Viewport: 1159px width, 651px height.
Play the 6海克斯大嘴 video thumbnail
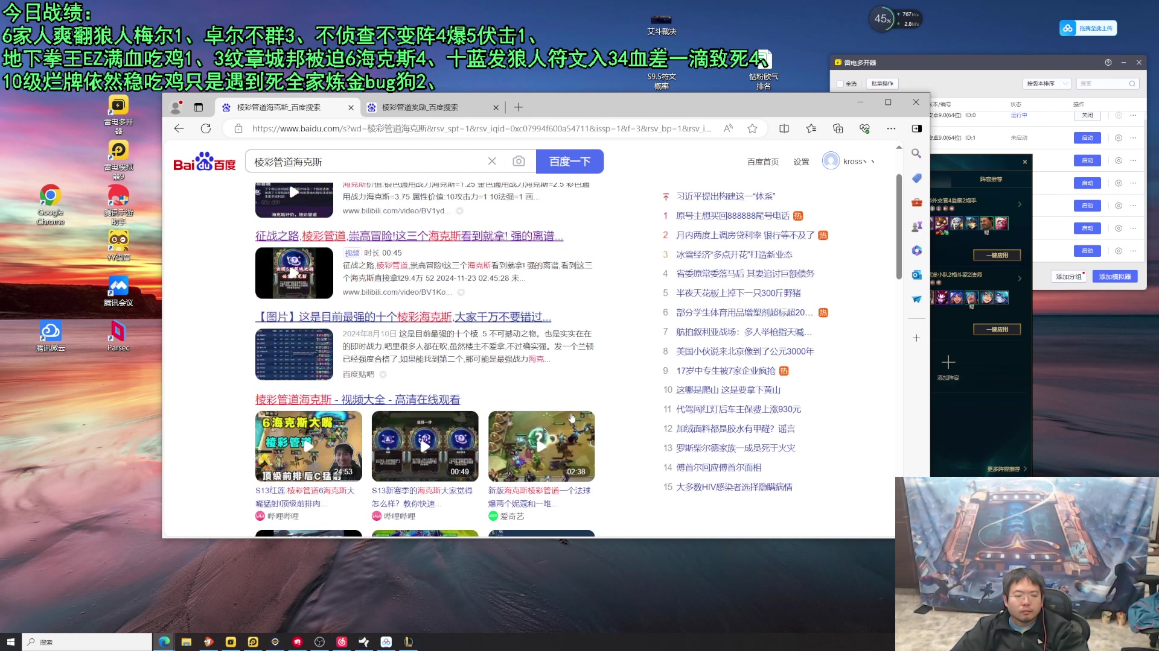(x=308, y=446)
